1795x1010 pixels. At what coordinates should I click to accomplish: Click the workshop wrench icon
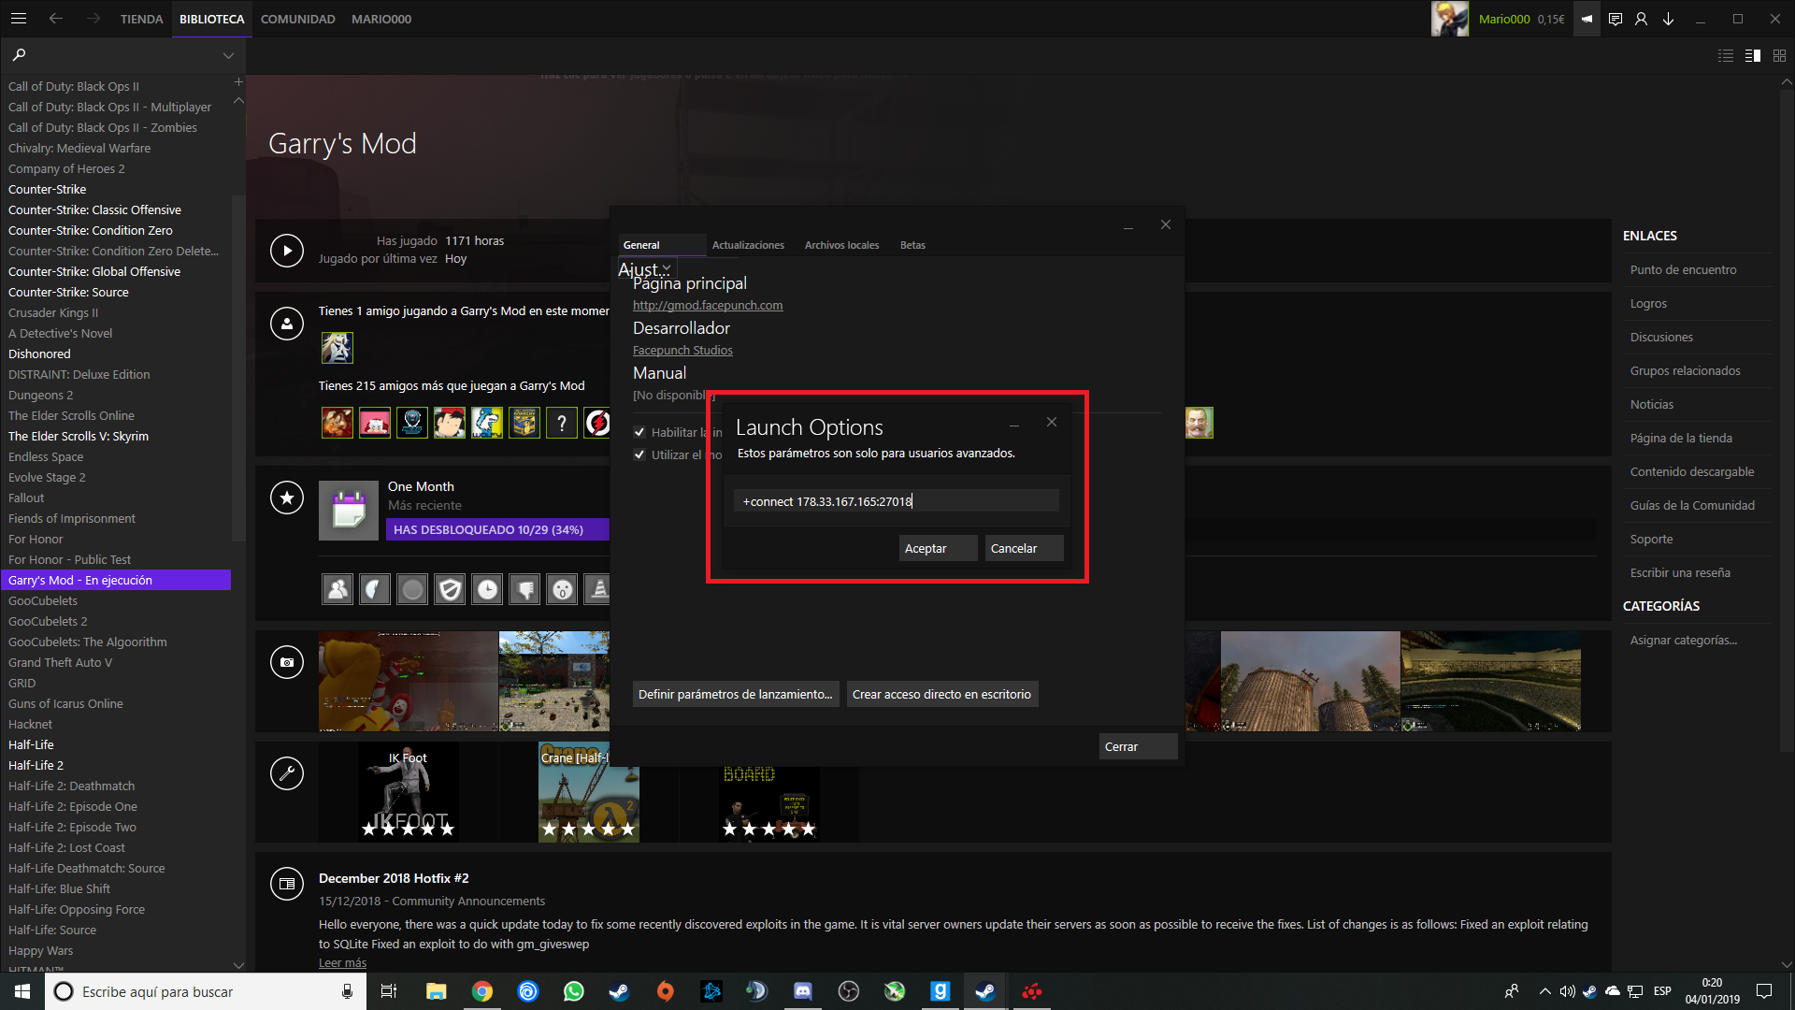coord(287,773)
